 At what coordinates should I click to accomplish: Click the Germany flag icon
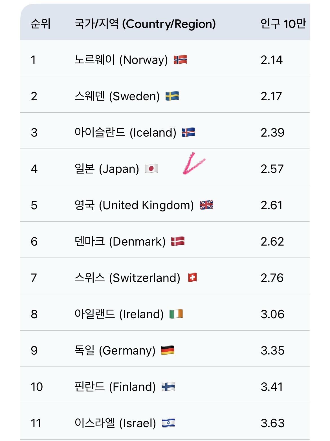click(x=168, y=350)
